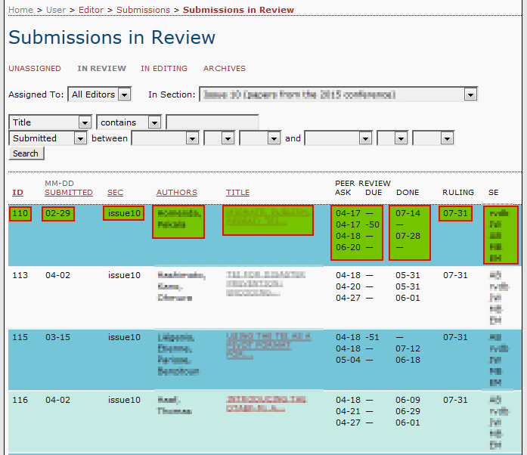Go to the User breadcrumb link
Screen dimensions: 527x455
56,10
